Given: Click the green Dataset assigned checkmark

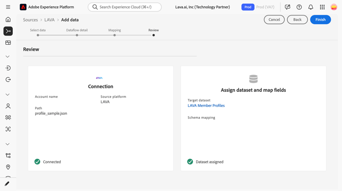Looking at the screenshot, I should 190,161.
